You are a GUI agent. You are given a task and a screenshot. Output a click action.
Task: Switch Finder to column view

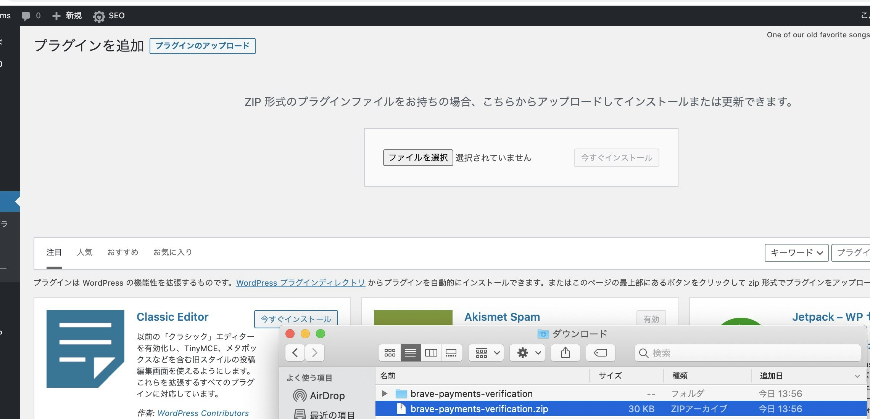coord(431,353)
